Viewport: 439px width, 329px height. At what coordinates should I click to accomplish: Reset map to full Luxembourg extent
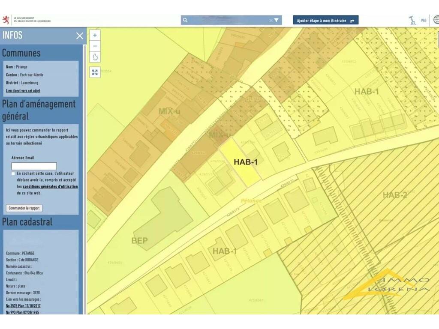click(x=95, y=57)
